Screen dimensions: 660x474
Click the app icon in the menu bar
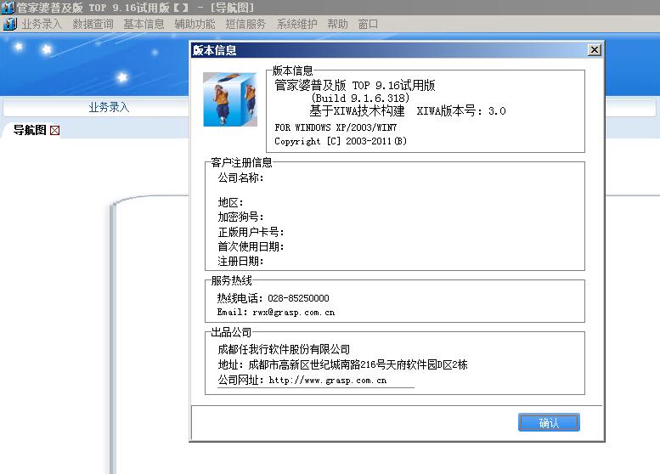pos(10,24)
